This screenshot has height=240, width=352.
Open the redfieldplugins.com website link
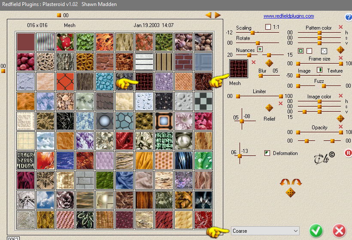[289, 16]
